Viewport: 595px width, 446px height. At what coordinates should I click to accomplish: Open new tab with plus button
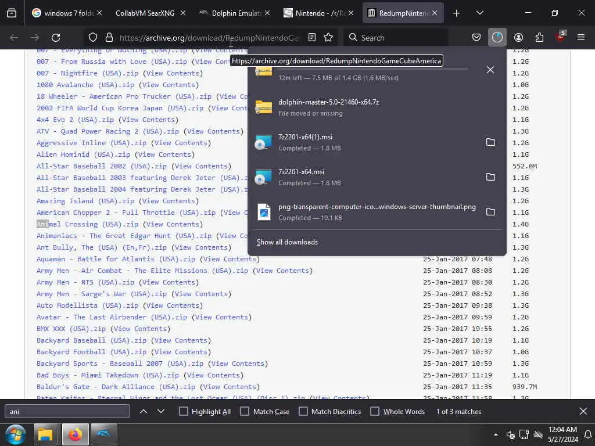[457, 13]
